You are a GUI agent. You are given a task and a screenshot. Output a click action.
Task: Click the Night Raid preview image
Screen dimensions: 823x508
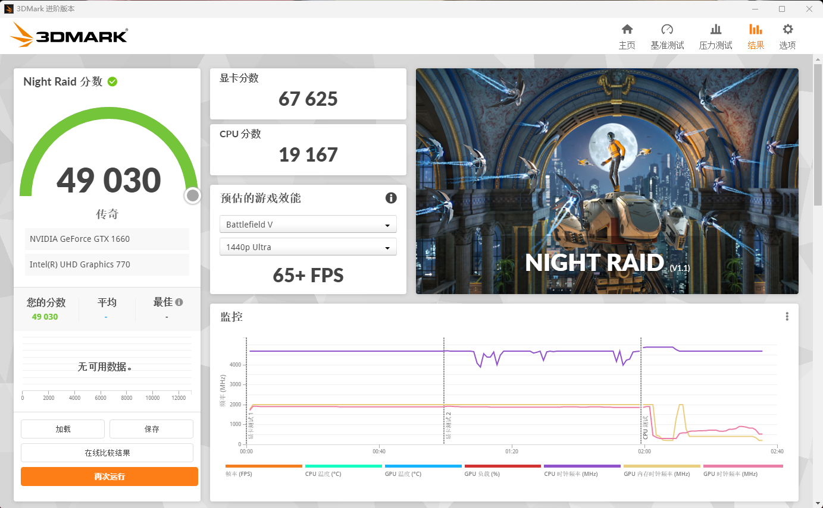[607, 181]
